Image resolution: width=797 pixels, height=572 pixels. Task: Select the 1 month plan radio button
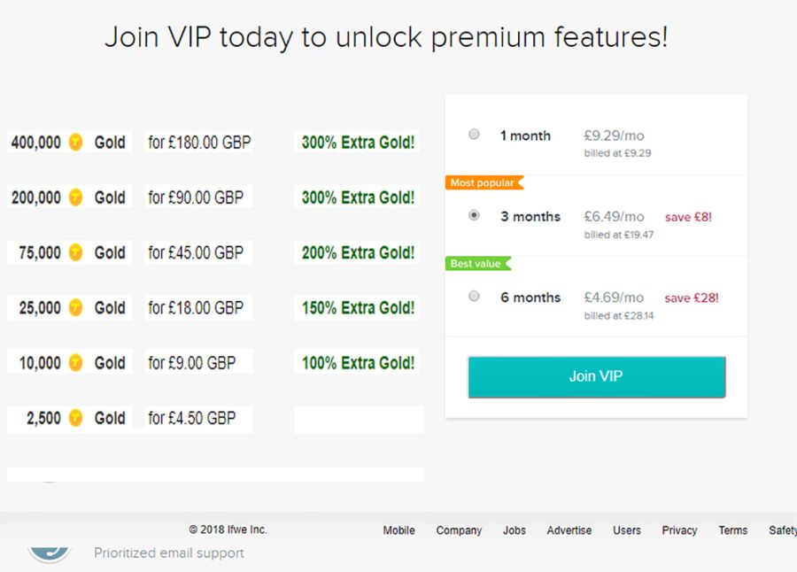pos(474,135)
